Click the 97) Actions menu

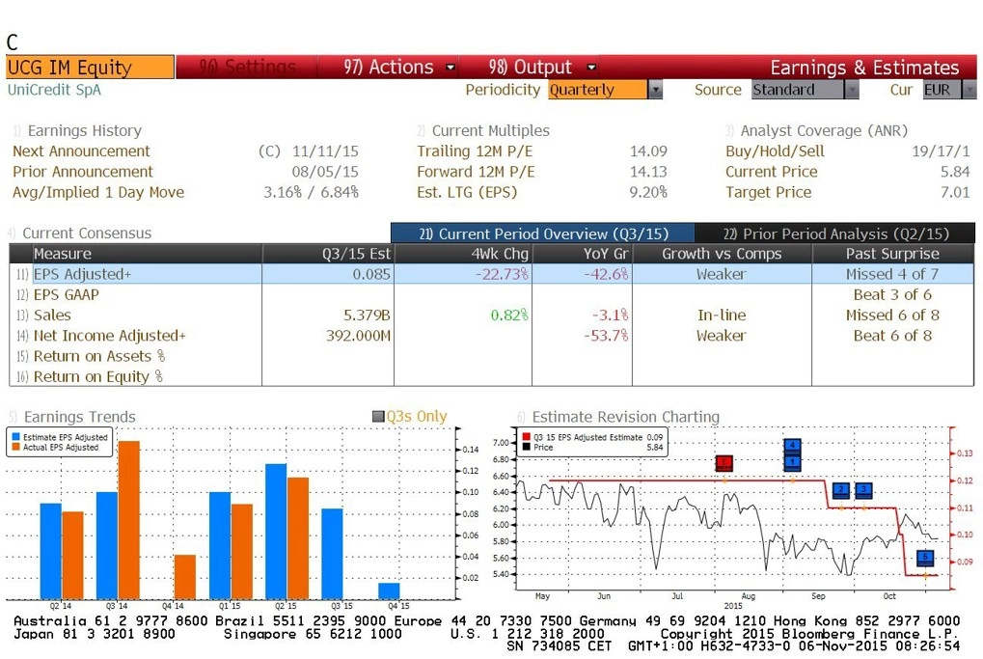pyautogui.click(x=389, y=68)
